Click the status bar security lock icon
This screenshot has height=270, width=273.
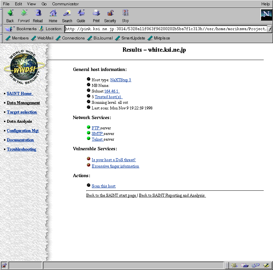coord(4,265)
